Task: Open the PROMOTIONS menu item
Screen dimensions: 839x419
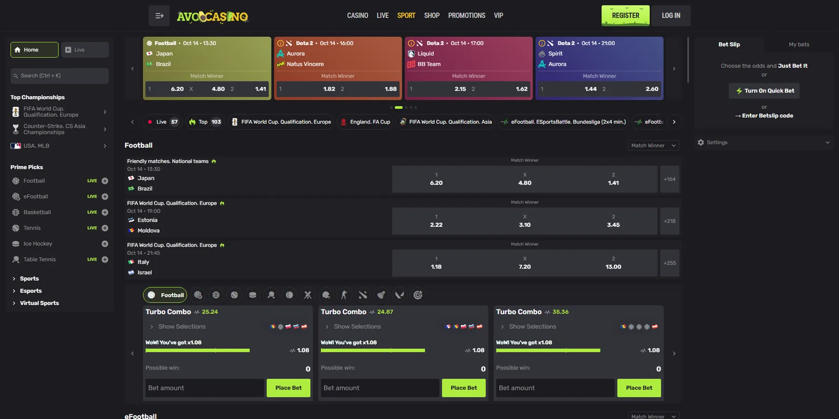Action: (x=467, y=16)
